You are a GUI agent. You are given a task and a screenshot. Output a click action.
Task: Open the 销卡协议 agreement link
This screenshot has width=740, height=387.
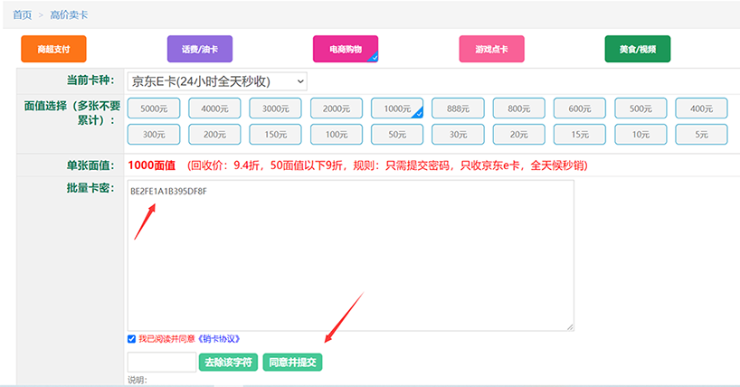[x=218, y=339]
